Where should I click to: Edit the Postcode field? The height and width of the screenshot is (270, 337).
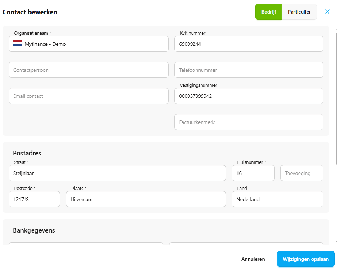tap(34, 199)
